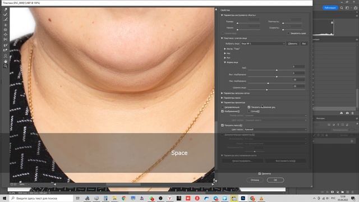Image resolution: width=359 pixels, height=202 pixels.
Task: Click the preview horizontal scrollbar thumb
Action: click(x=123, y=185)
